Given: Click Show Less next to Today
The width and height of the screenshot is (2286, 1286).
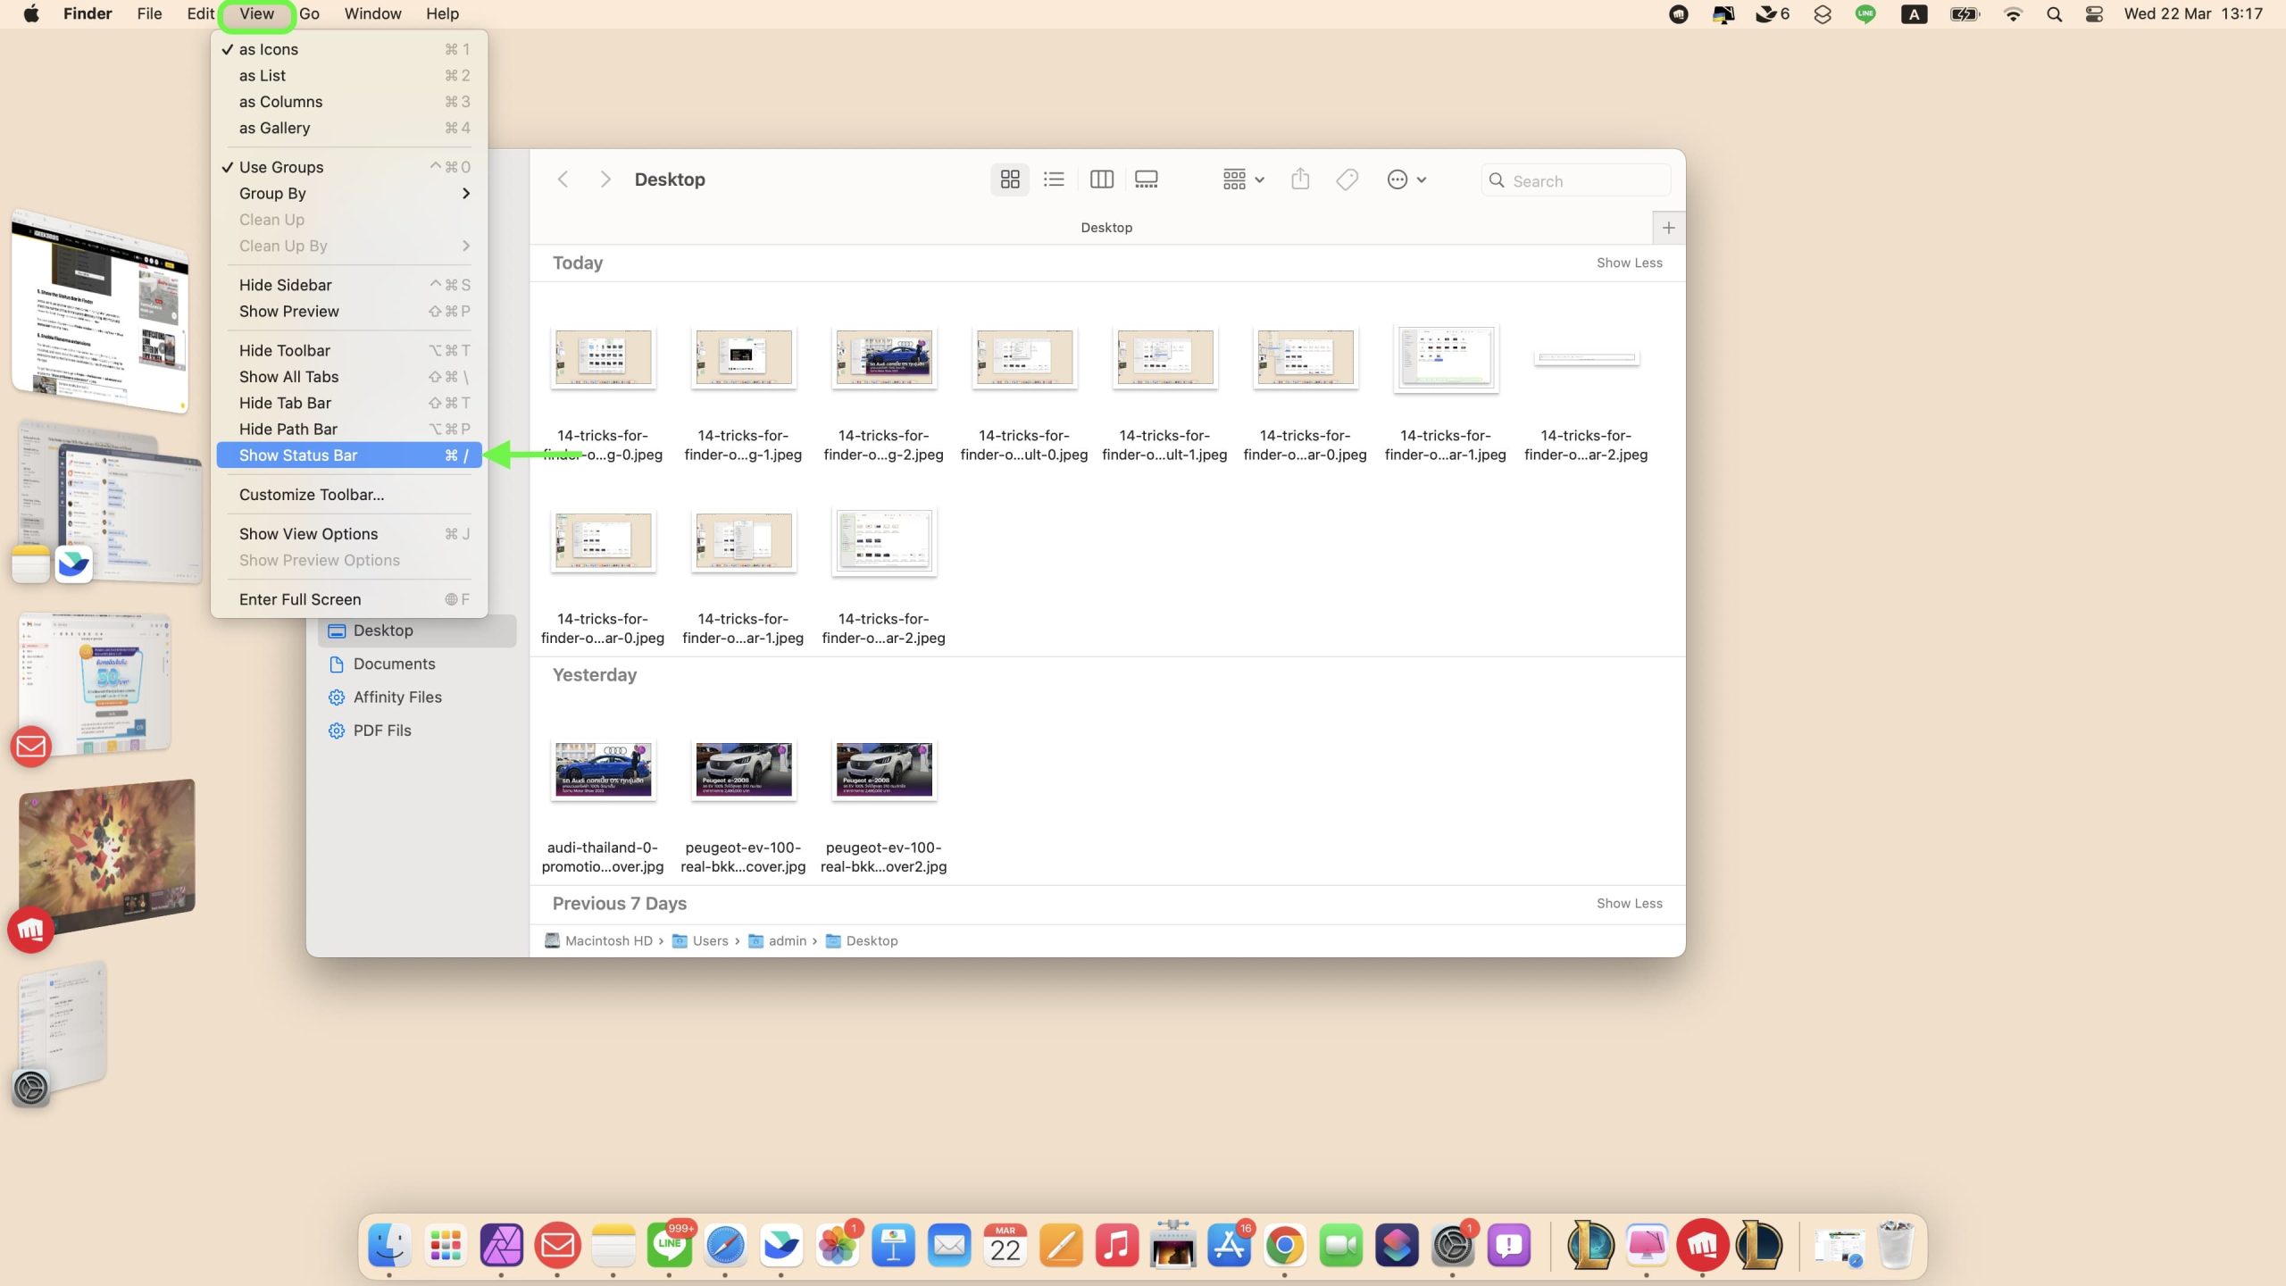Looking at the screenshot, I should click(x=1629, y=263).
